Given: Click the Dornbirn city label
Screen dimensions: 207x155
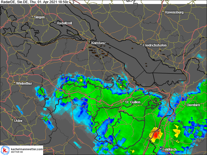Looking at the screenshot, I should pos(193,105).
